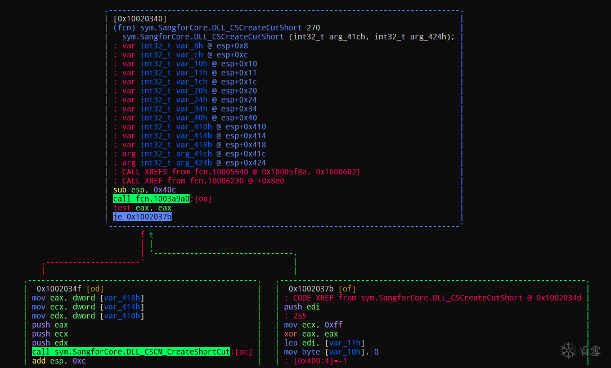The image size is (611, 368).
Task: Select the var_8h @ esp+0x8 line
Action: [181, 46]
